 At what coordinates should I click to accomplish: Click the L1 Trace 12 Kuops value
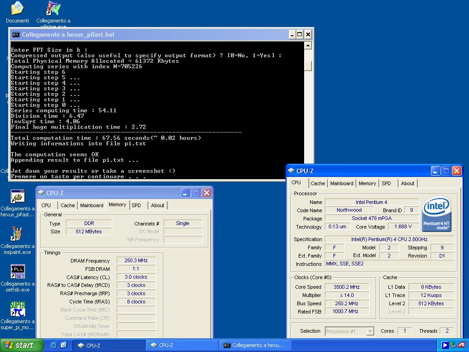[x=431, y=296]
